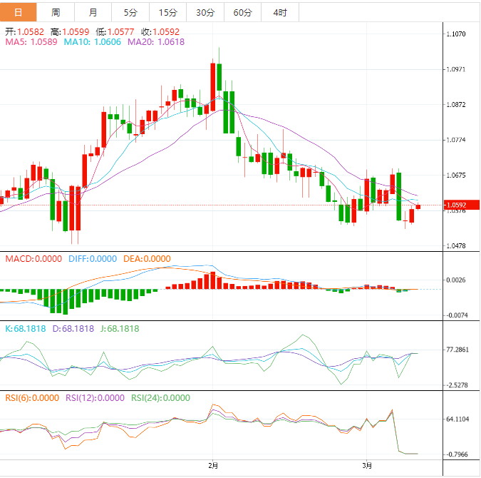Select the 15分 timeframe tab

(x=167, y=12)
